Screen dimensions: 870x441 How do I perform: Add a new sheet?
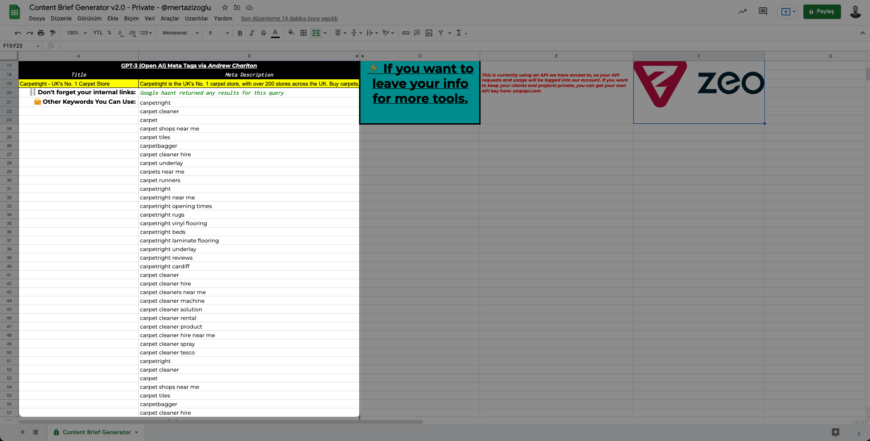tap(23, 432)
